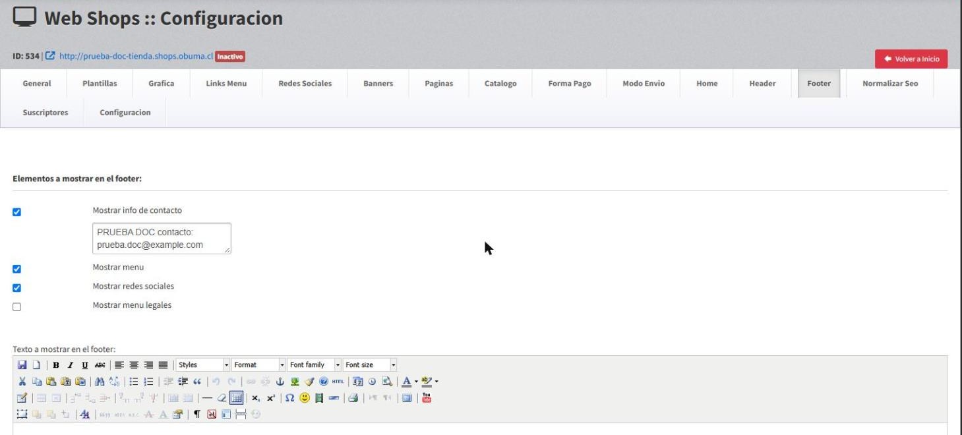
Task: Insert YouTube video icon
Action: point(427,397)
